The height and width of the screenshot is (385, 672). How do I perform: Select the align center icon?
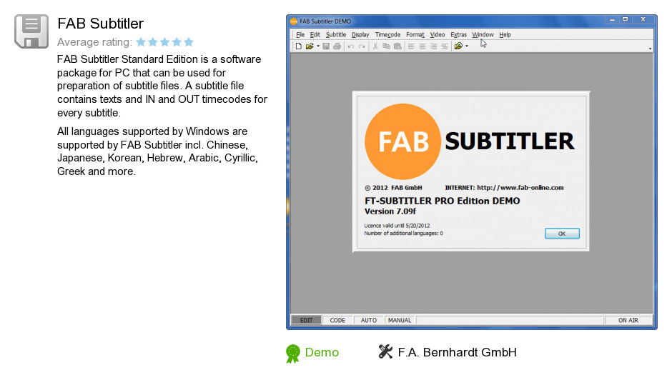click(x=423, y=46)
